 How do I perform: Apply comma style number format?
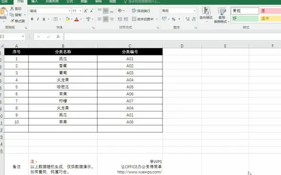click(179, 19)
